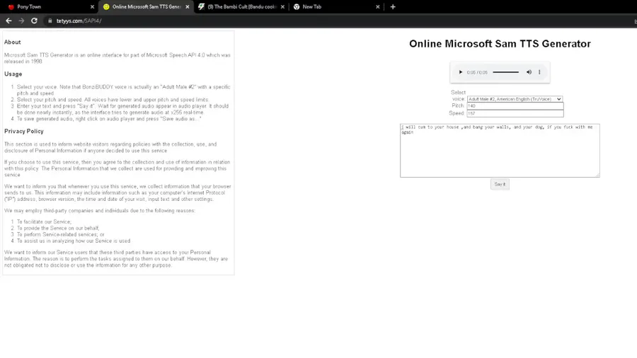Image resolution: width=637 pixels, height=358 pixels.
Task: Close the New Tab tab
Action: pyautogui.click(x=378, y=7)
